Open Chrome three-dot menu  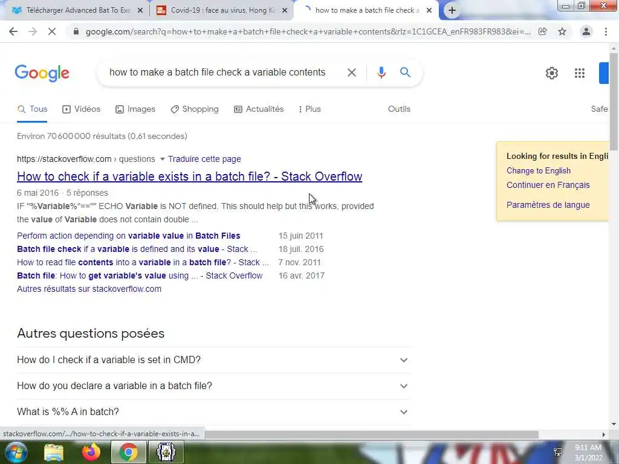(606, 31)
